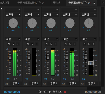
Task: Switch to 音频剪辑混合器 tab
Action: click(x=31, y=3)
